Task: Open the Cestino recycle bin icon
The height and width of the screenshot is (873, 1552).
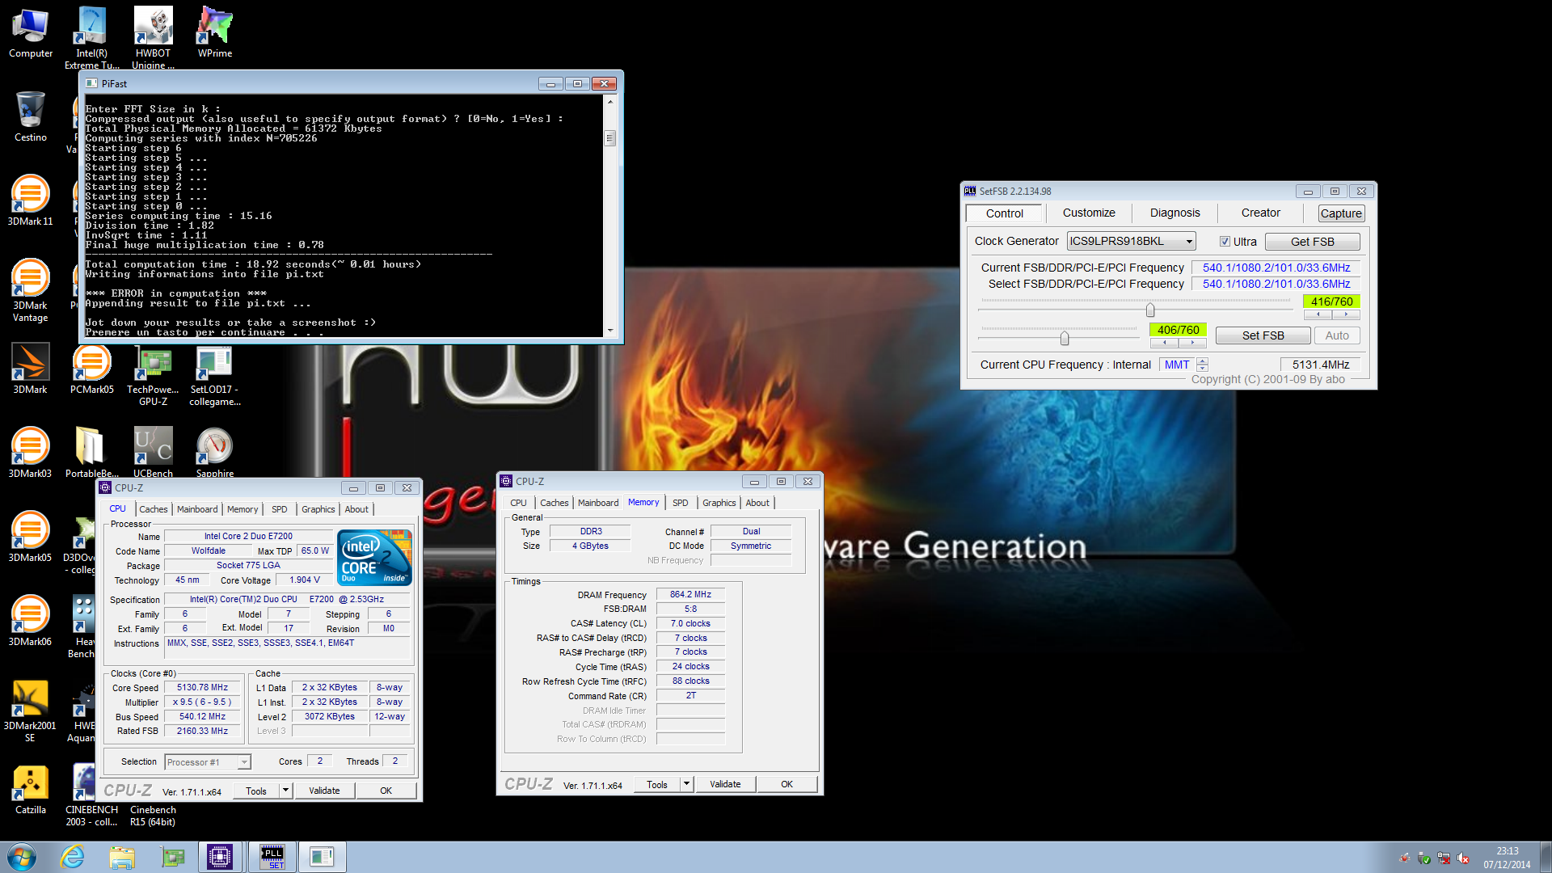Action: tap(31, 117)
